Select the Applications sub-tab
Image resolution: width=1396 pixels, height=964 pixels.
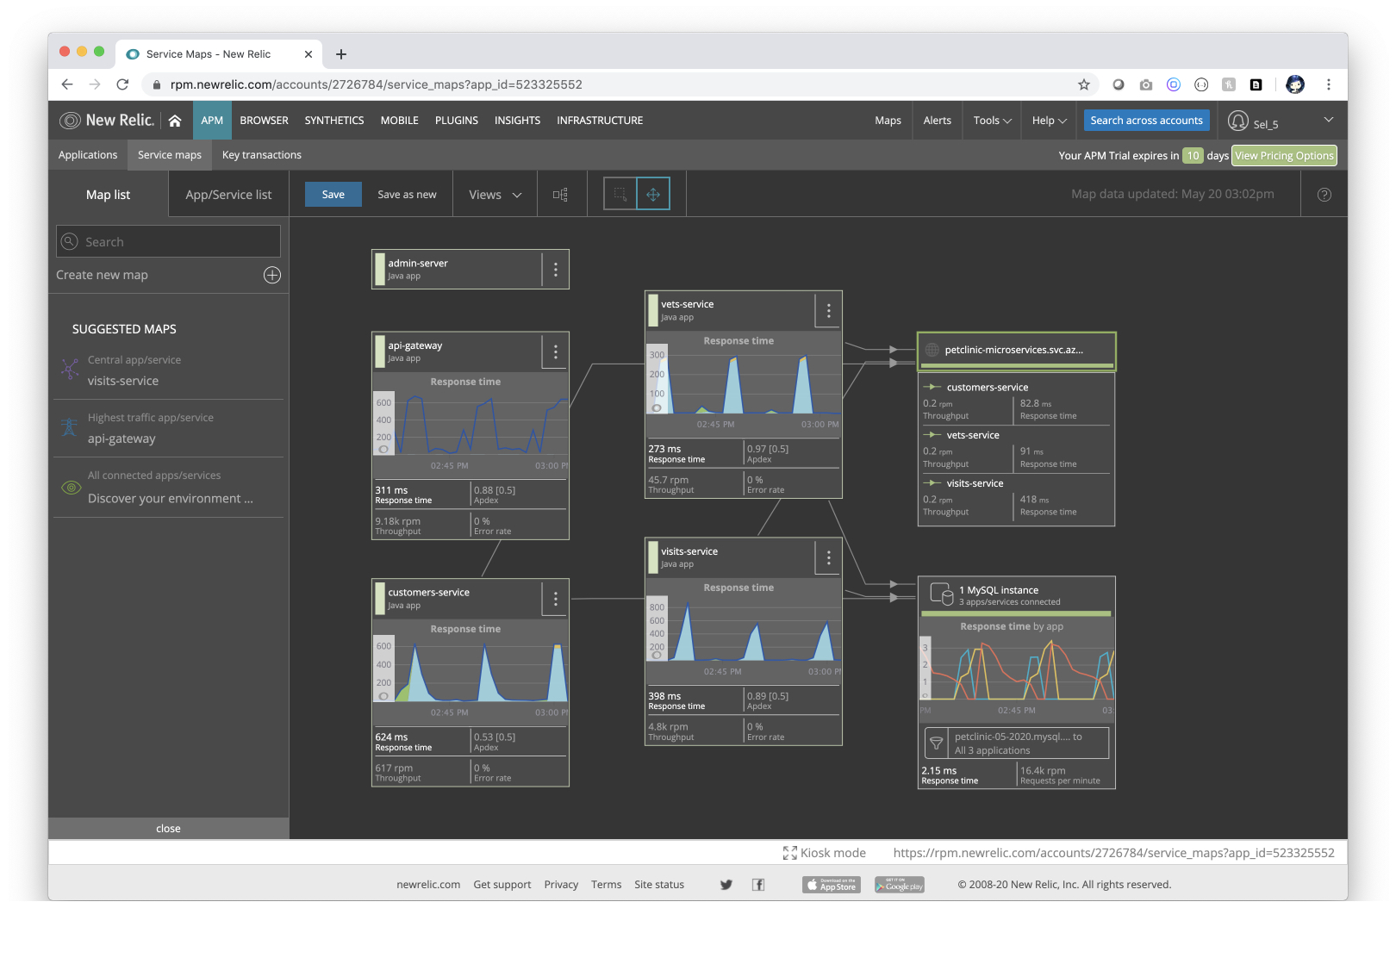[88, 155]
